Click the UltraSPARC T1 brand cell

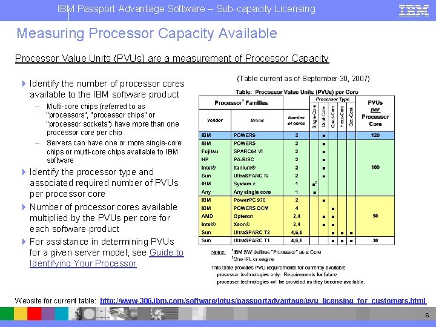(x=257, y=240)
